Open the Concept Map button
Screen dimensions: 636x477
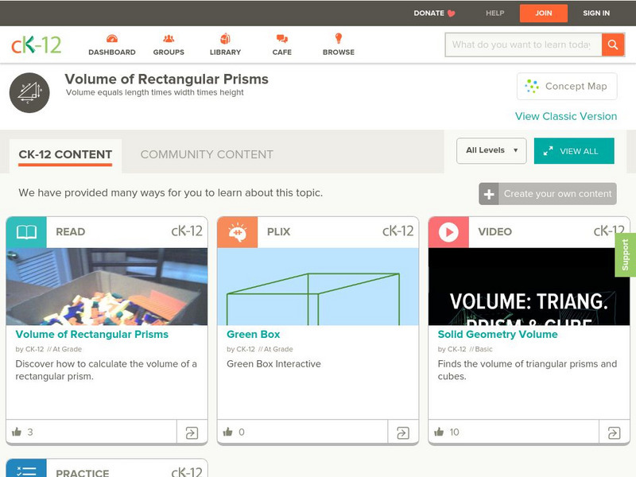[567, 86]
